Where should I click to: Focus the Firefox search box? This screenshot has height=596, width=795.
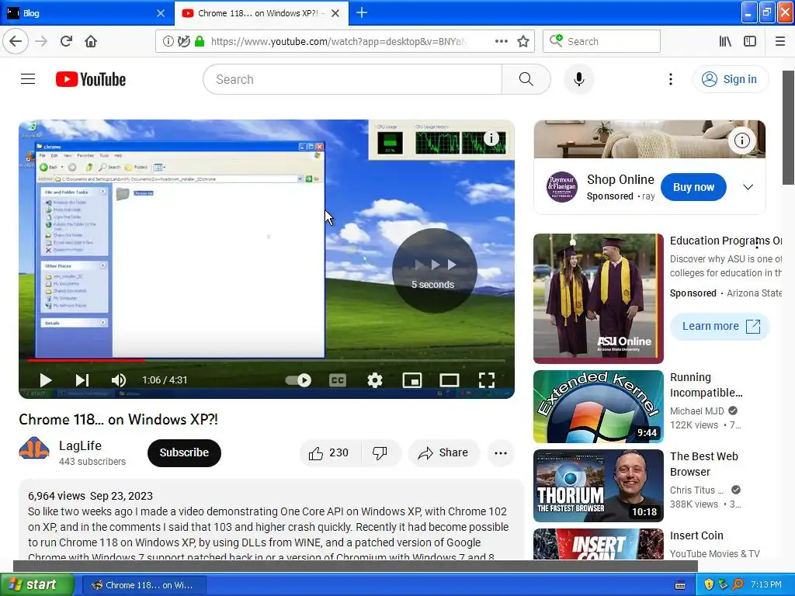pyautogui.click(x=602, y=41)
